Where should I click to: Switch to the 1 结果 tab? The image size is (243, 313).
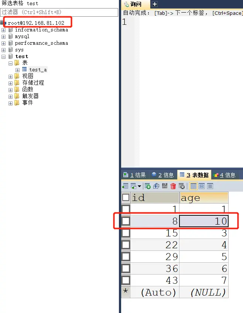point(135,175)
